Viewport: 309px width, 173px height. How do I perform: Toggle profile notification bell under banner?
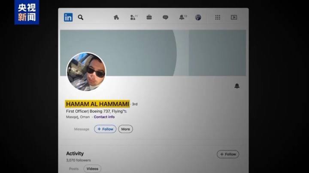[237, 86]
